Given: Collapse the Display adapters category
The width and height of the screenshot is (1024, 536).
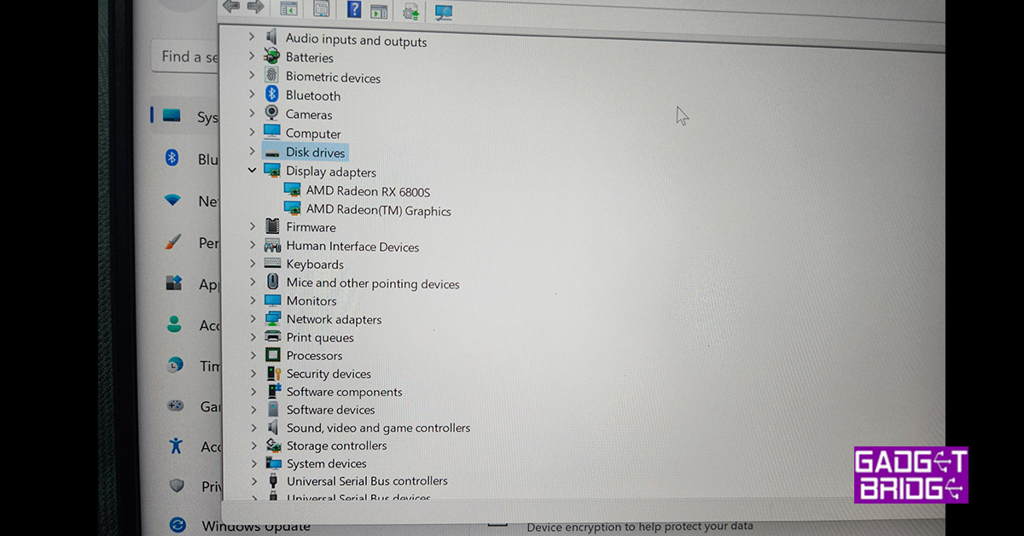Looking at the screenshot, I should (x=252, y=171).
